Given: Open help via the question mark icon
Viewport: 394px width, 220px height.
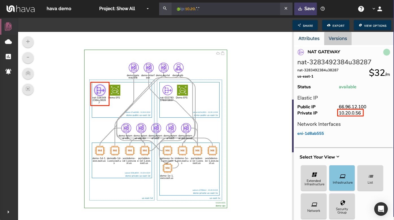Looking at the screenshot, I should 361,9.
